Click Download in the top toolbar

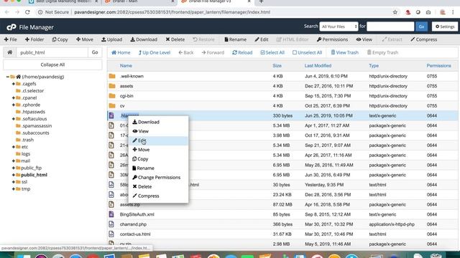[144, 39]
